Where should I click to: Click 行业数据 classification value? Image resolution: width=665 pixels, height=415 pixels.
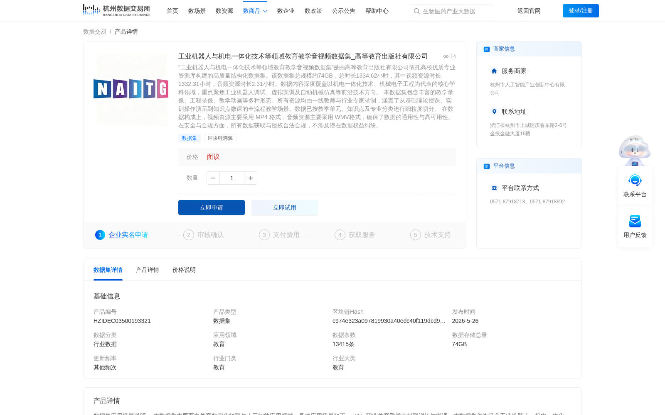click(105, 344)
